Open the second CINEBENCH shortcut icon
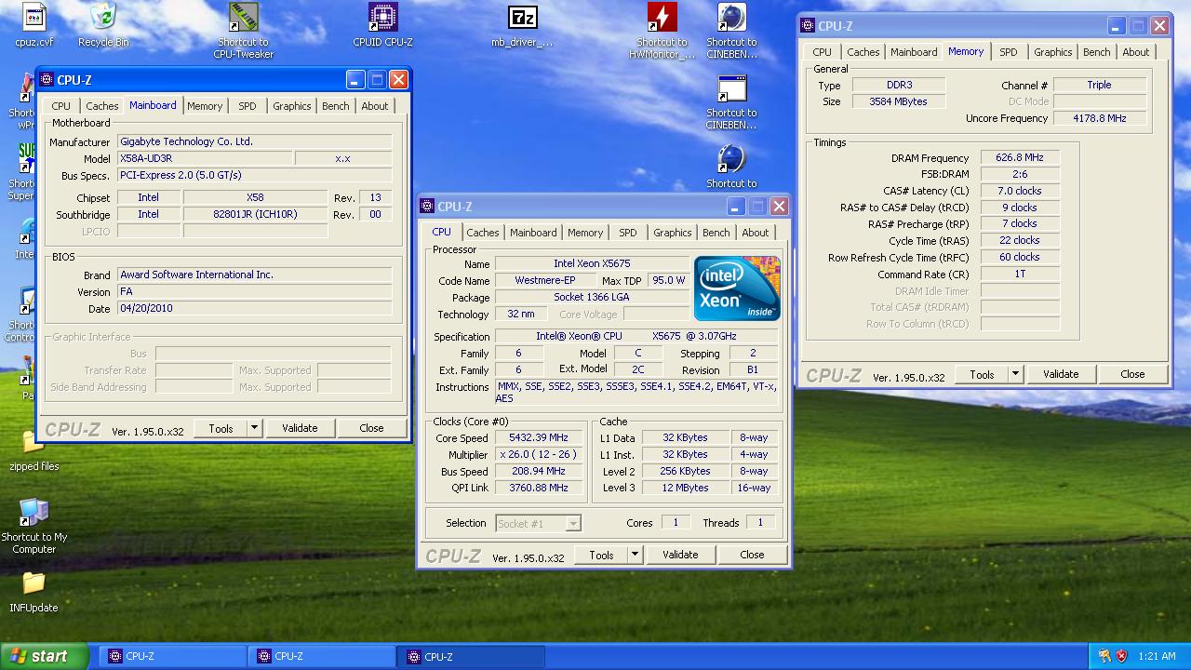1191x670 pixels. click(x=731, y=88)
